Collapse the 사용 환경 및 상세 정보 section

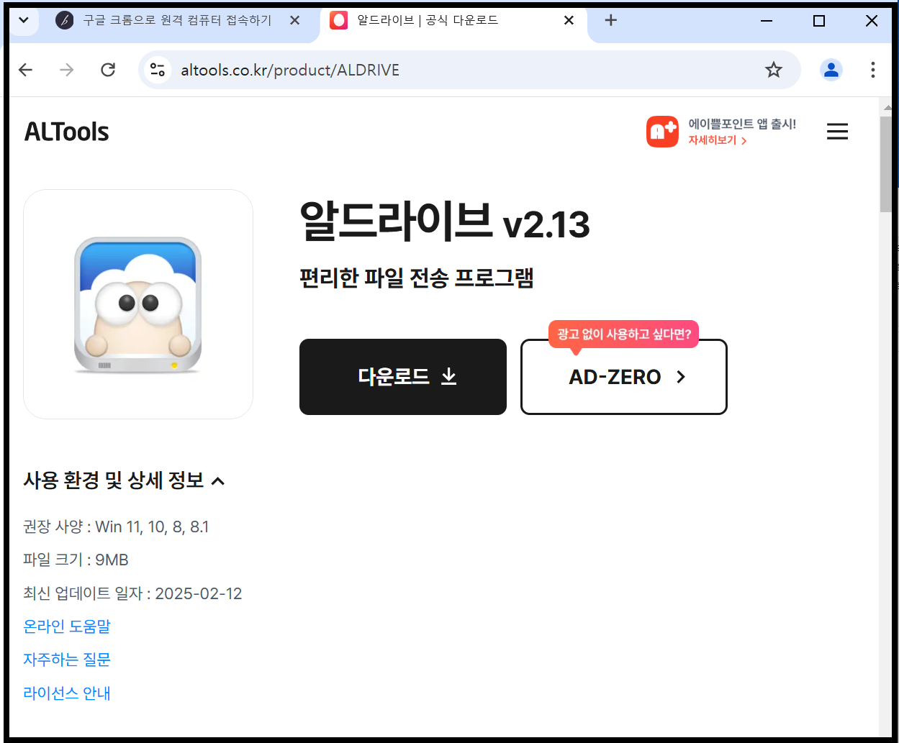point(125,480)
